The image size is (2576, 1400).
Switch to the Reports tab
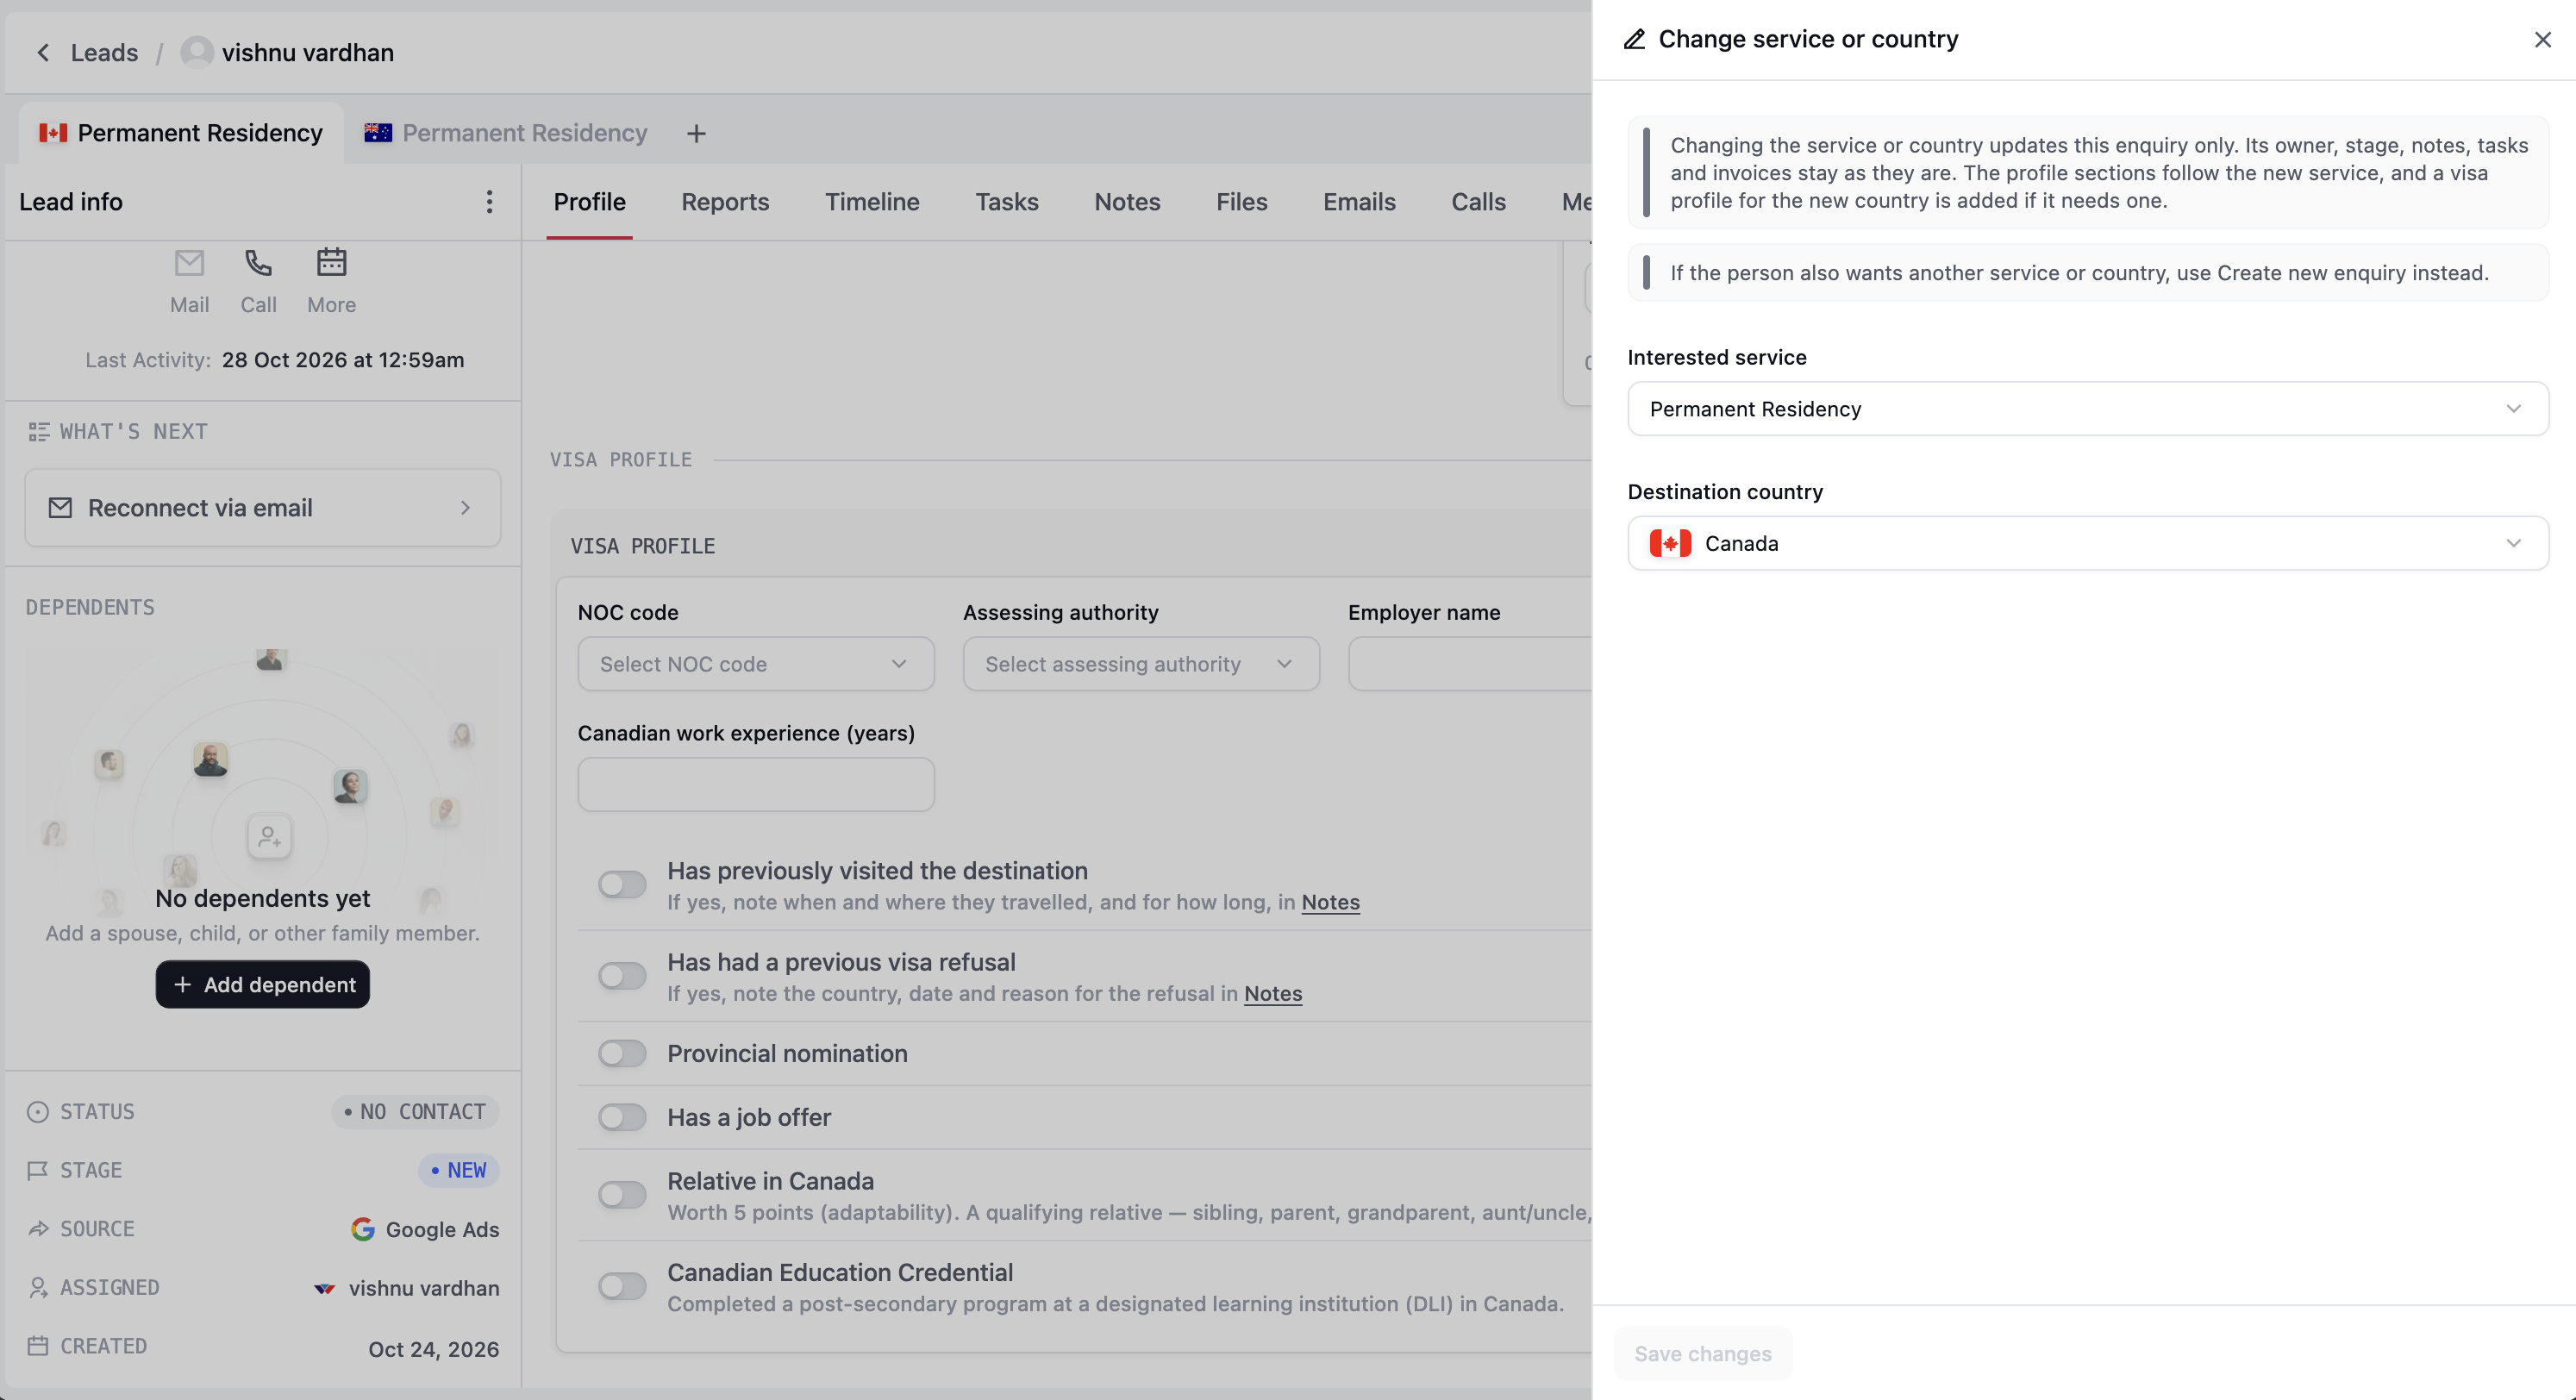pyautogui.click(x=725, y=202)
